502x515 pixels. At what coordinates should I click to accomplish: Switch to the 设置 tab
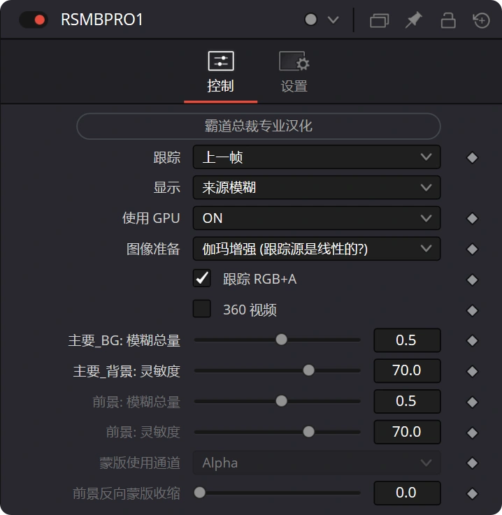click(294, 73)
